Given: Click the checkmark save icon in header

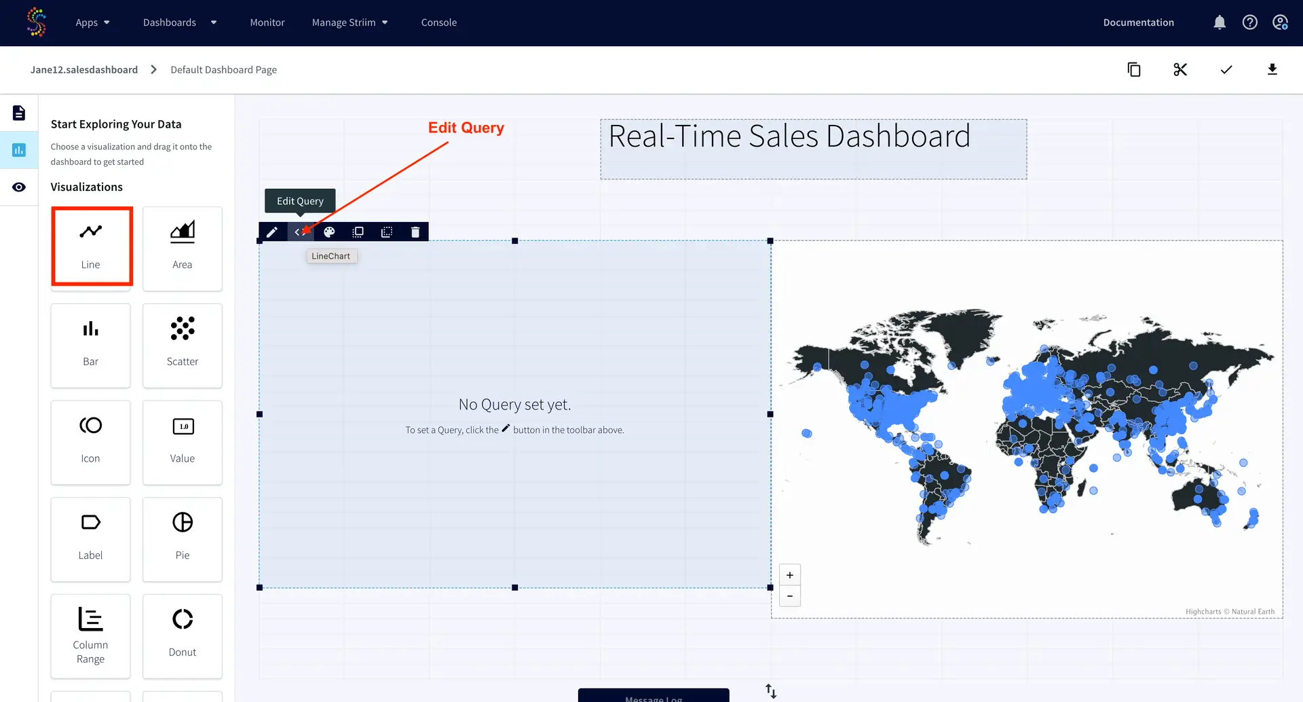Looking at the screenshot, I should pyautogui.click(x=1226, y=69).
